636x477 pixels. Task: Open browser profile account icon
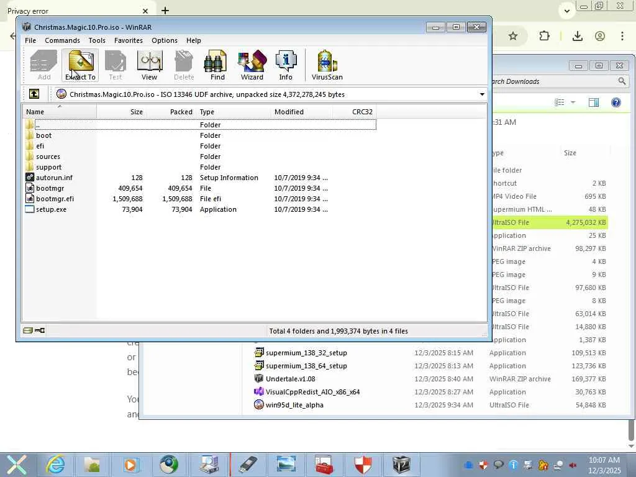point(600,36)
